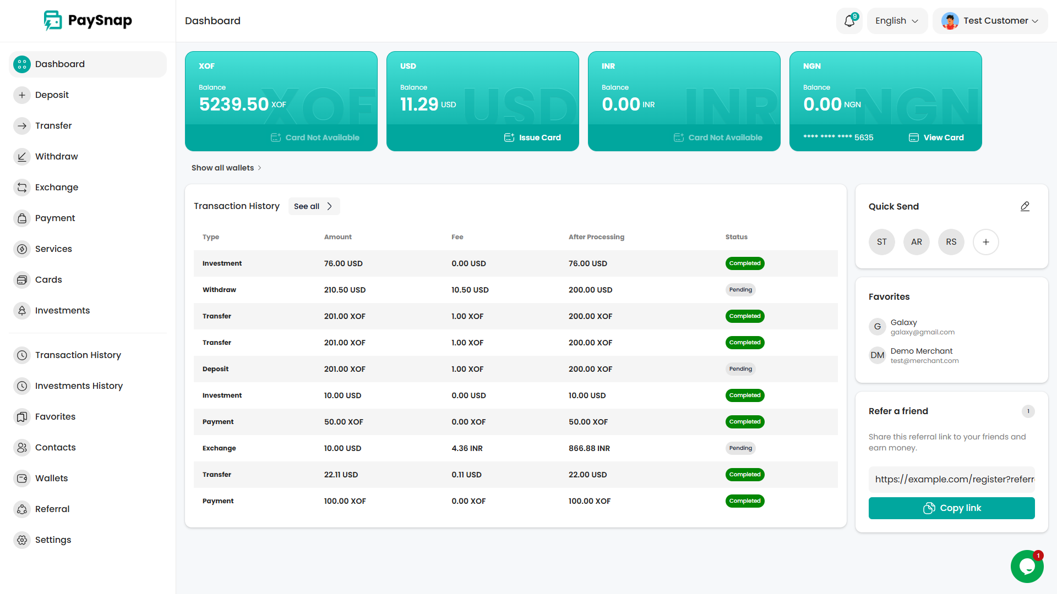Open the Settings gear in the sidebar

pos(22,540)
